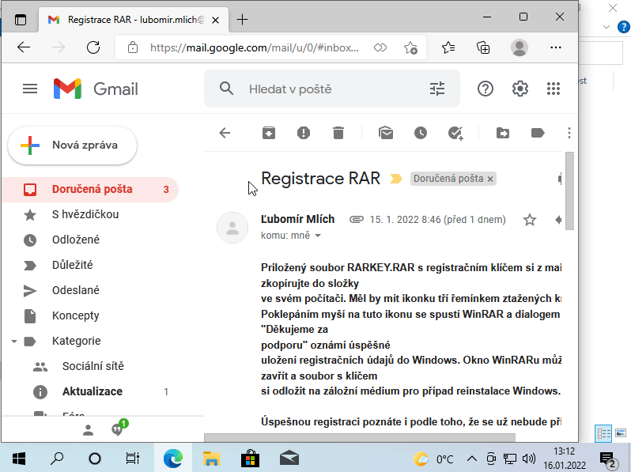Reload the Gmail page
631x472 pixels.
[x=93, y=47]
